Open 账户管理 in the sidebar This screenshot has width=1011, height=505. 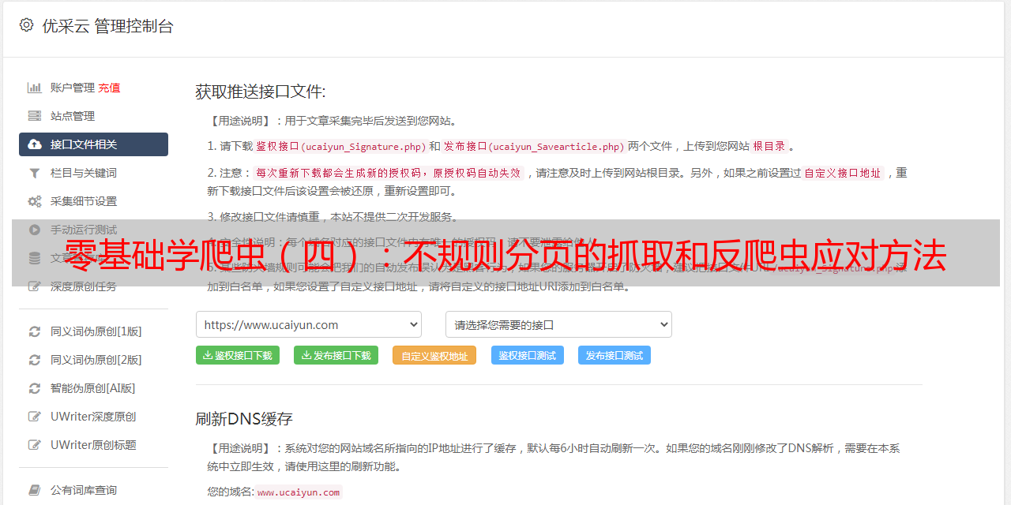tap(73, 88)
